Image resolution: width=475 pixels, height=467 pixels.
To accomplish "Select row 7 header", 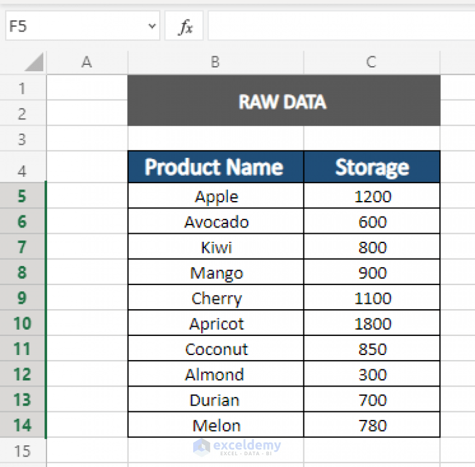I will tap(22, 246).
